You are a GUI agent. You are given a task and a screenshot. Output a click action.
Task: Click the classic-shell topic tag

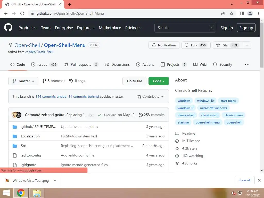(186, 115)
